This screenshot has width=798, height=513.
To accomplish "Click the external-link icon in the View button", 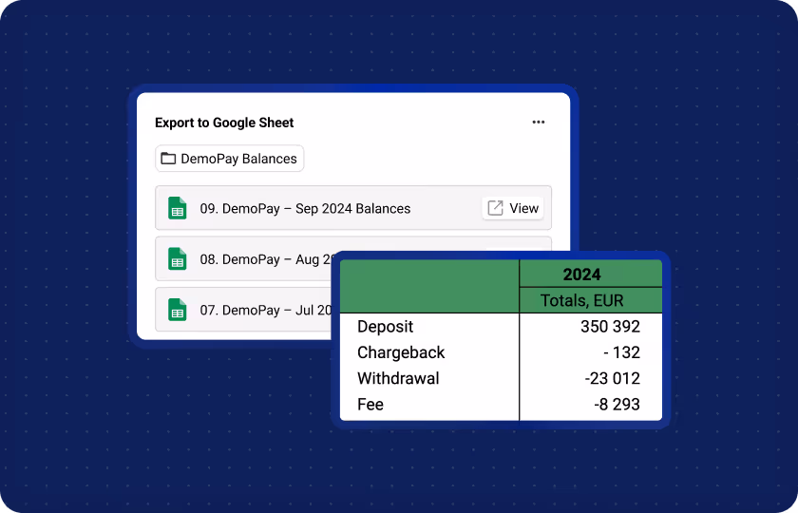I will (495, 208).
